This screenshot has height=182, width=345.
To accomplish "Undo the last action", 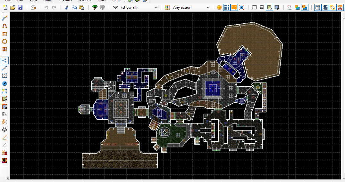I will [x=46, y=7].
